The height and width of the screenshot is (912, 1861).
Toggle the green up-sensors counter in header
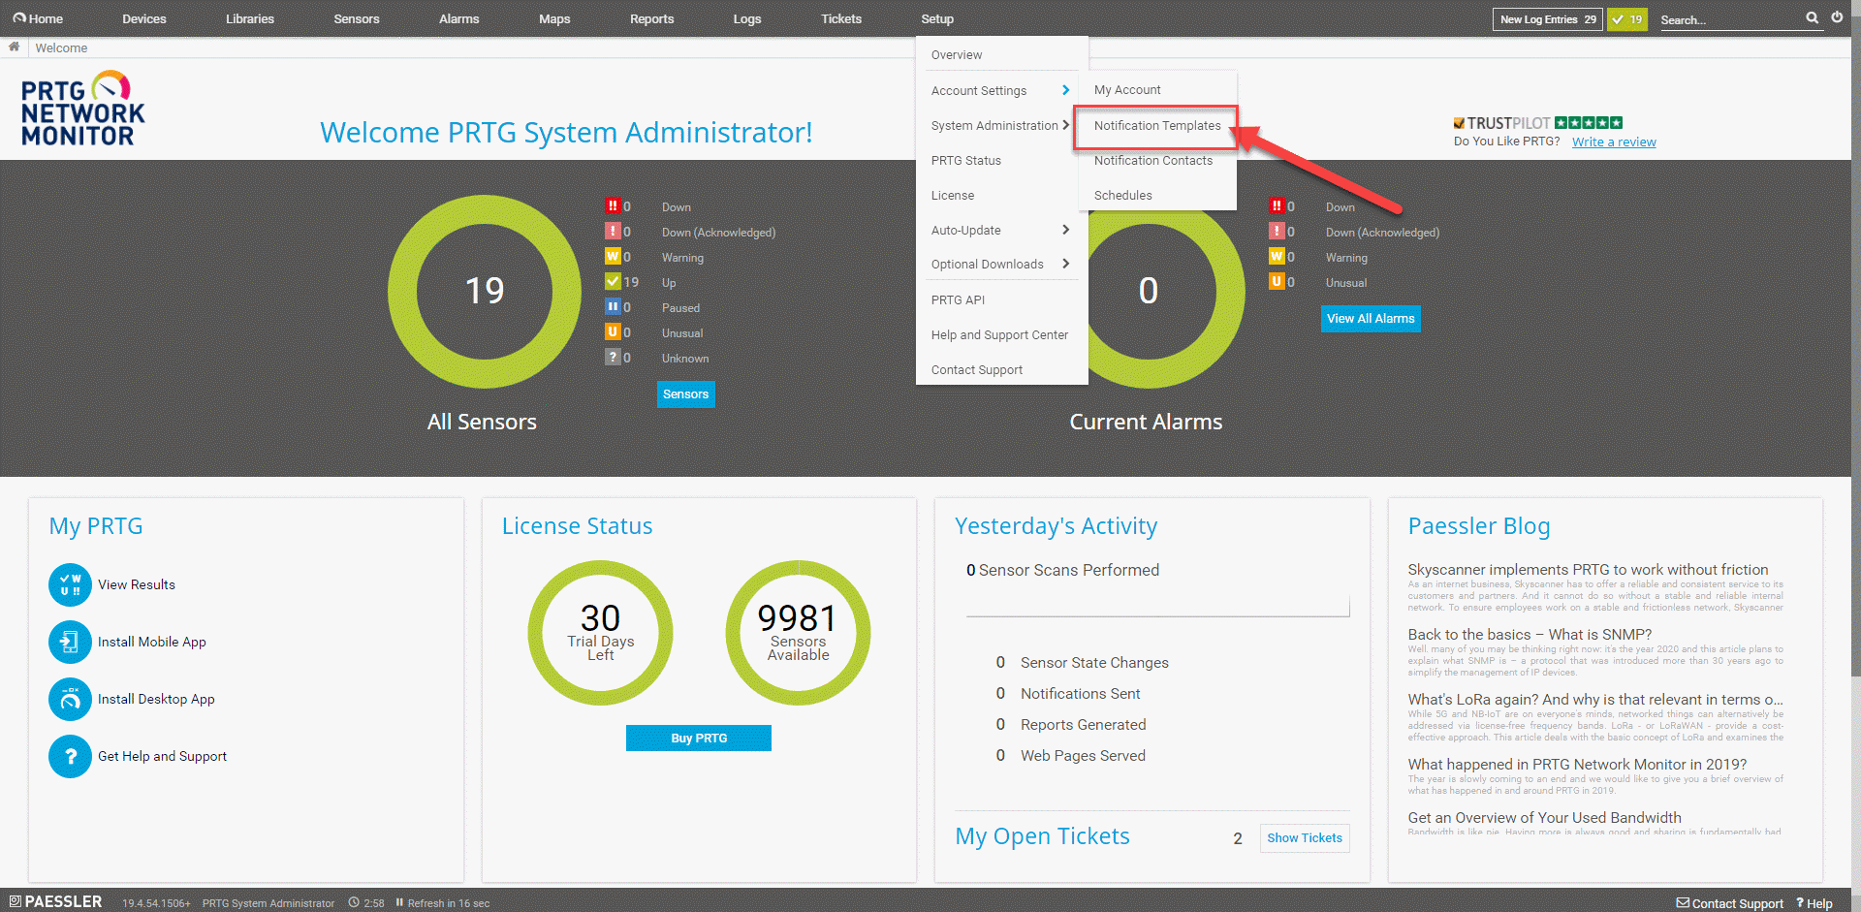tap(1626, 18)
